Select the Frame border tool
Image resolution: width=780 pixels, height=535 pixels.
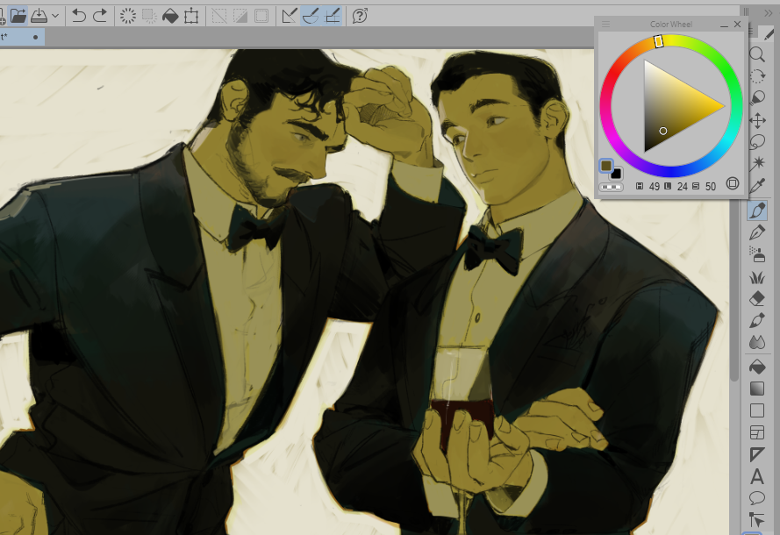(x=757, y=432)
